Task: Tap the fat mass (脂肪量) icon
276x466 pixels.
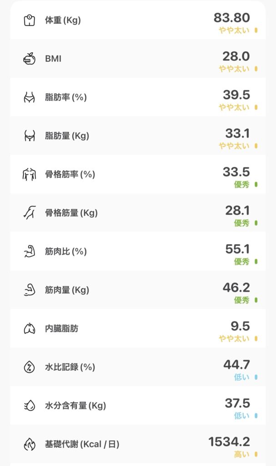Action: 30,136
